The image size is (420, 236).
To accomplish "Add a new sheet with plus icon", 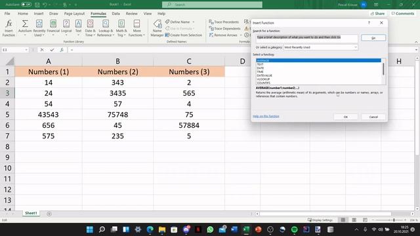I will point(49,214).
